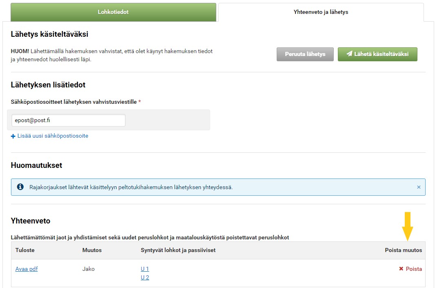
Task: Click the Syntyvät lohkot ja passiiviset header
Action: pos(178,250)
